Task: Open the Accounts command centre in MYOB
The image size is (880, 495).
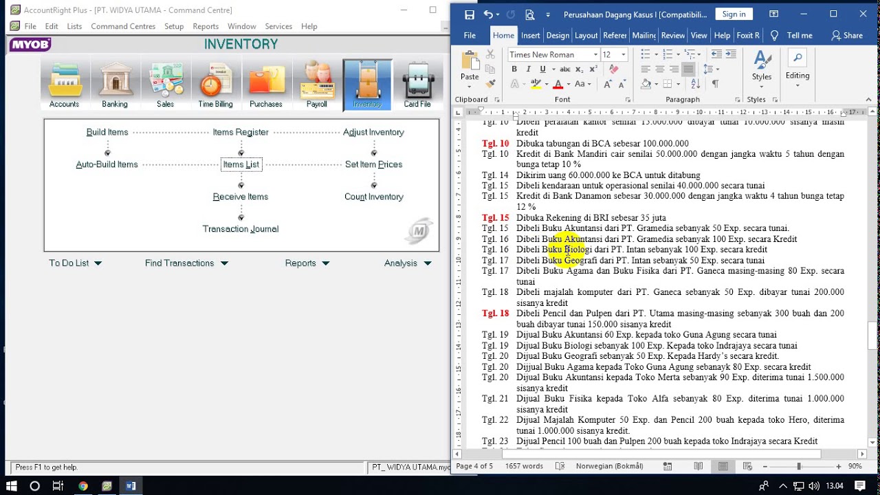Action: tap(64, 85)
